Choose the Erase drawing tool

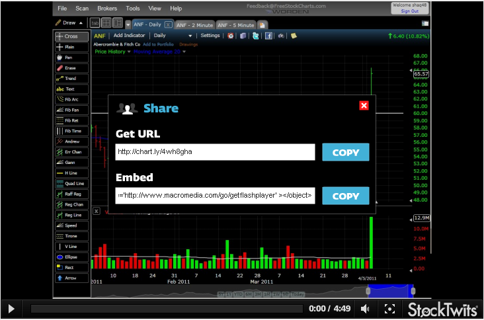tap(72, 68)
